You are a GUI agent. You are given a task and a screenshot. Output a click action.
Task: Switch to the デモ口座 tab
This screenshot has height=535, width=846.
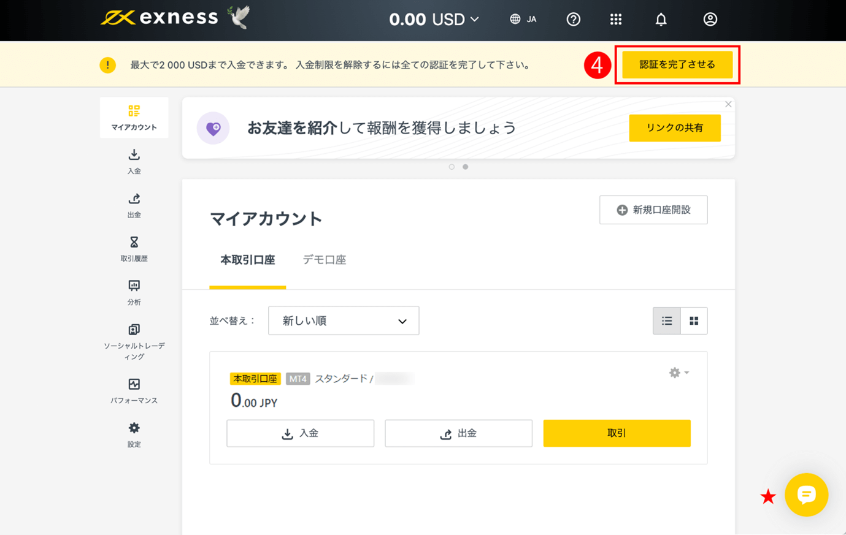pyautogui.click(x=325, y=259)
